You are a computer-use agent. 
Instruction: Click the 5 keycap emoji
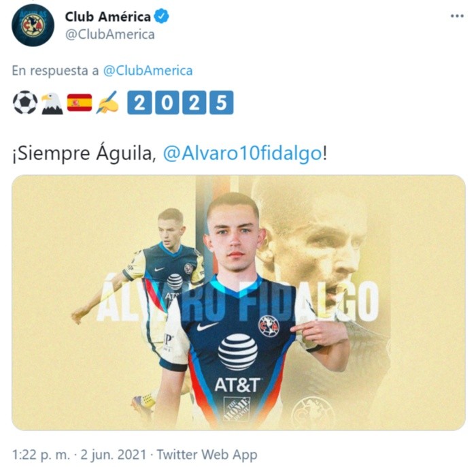221,103
